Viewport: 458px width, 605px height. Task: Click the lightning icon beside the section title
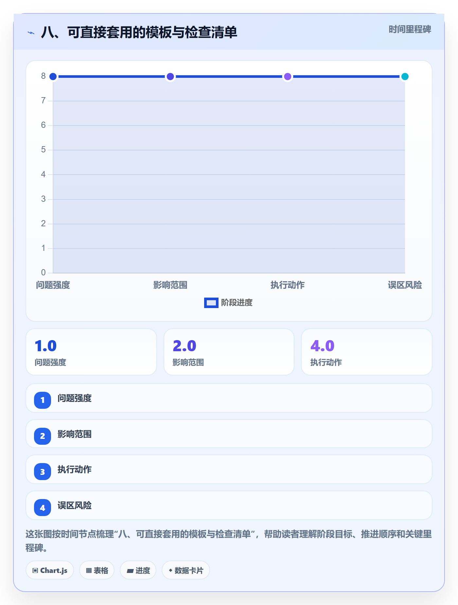click(x=31, y=33)
